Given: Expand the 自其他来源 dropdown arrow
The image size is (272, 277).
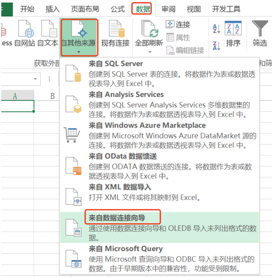Looking at the screenshot, I should point(79,52).
